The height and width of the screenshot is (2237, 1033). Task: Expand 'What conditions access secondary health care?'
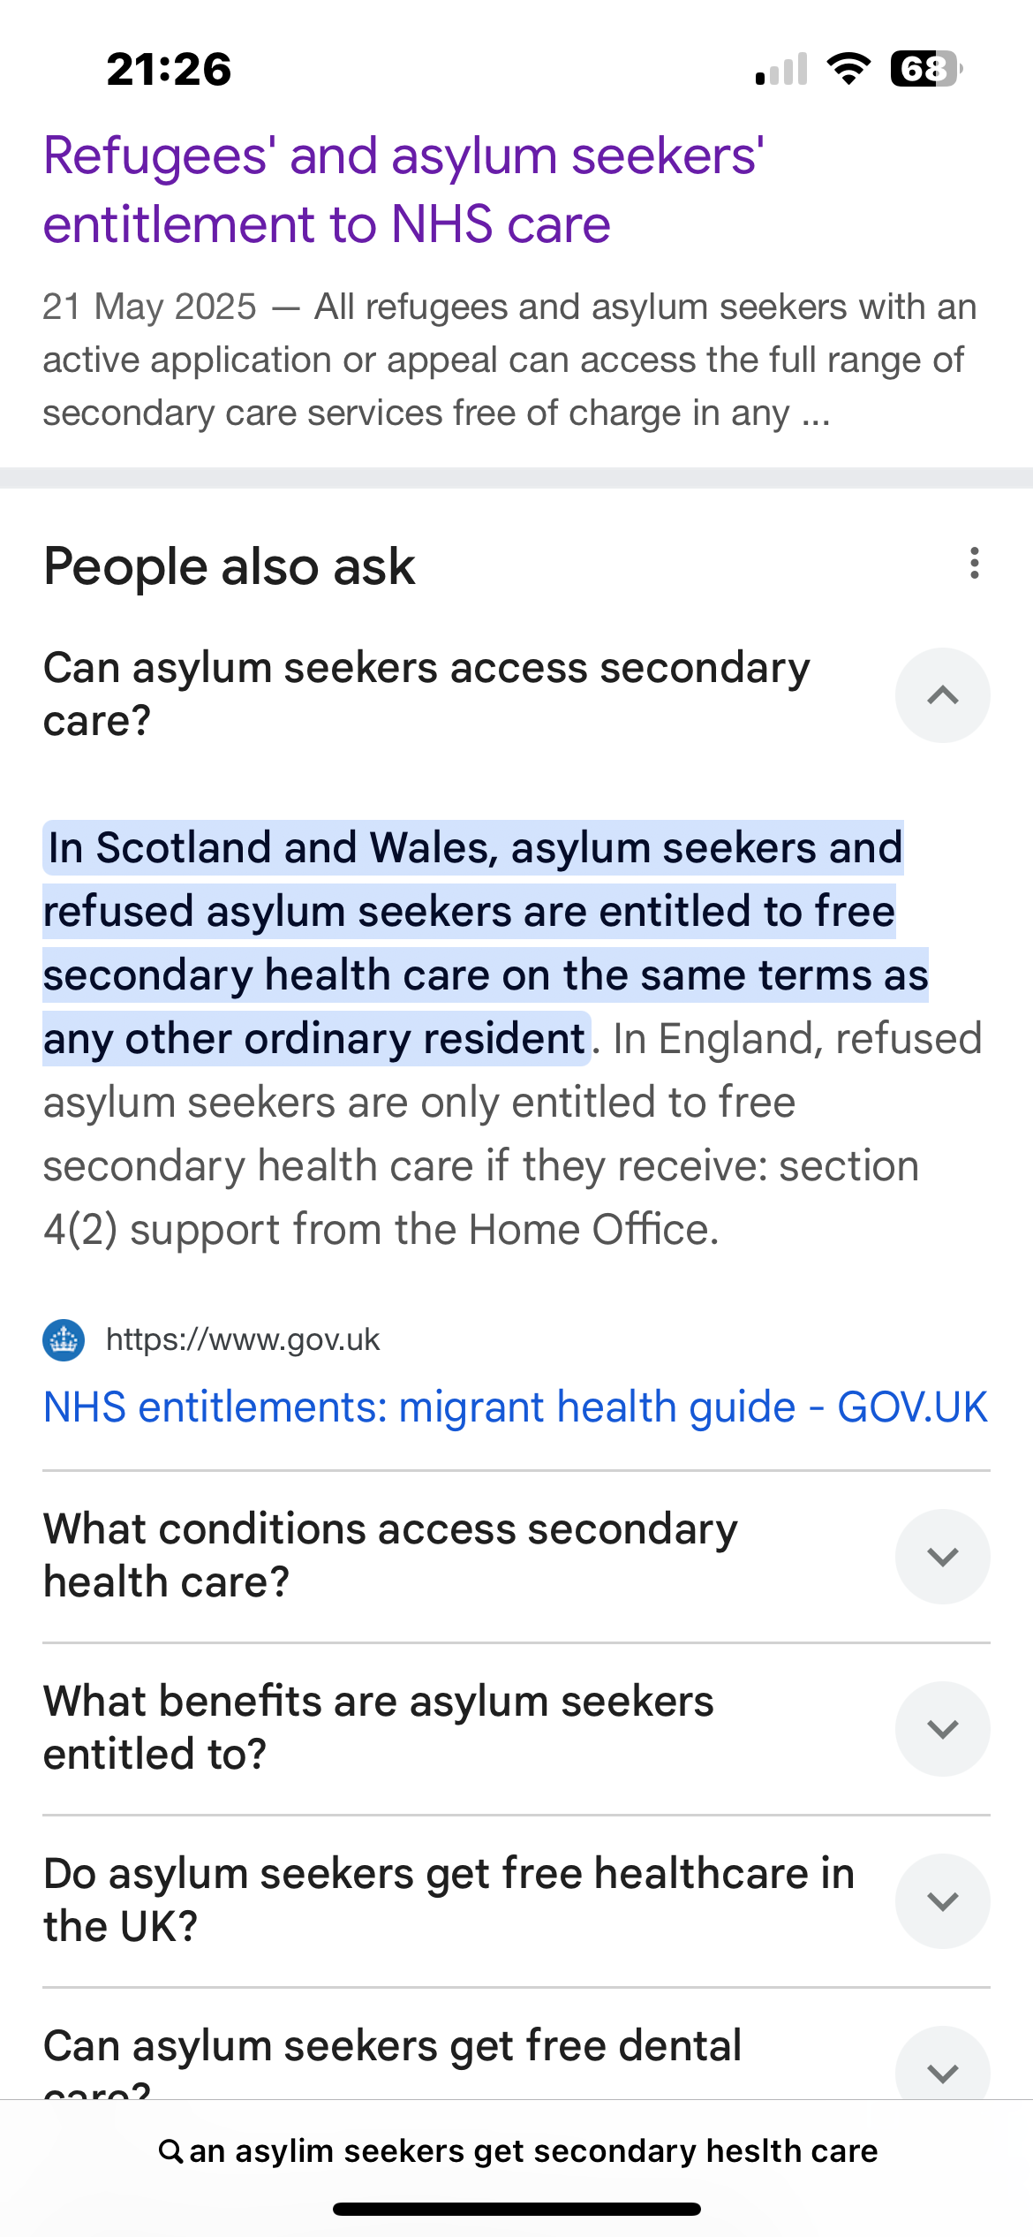pos(942,1556)
